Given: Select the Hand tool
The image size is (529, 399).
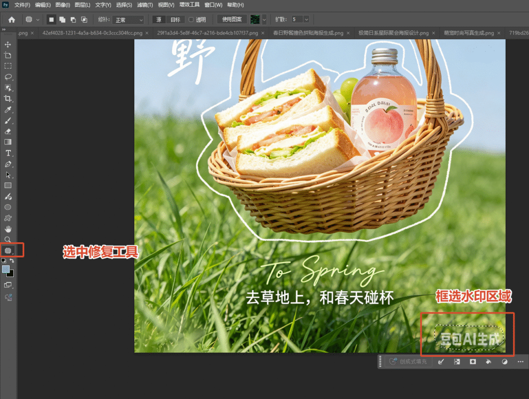Looking at the screenshot, I should coord(8,229).
